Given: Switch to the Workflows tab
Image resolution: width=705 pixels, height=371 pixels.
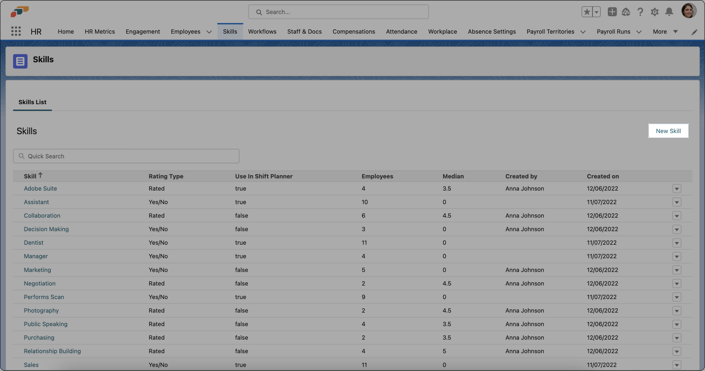Looking at the screenshot, I should pos(262,31).
